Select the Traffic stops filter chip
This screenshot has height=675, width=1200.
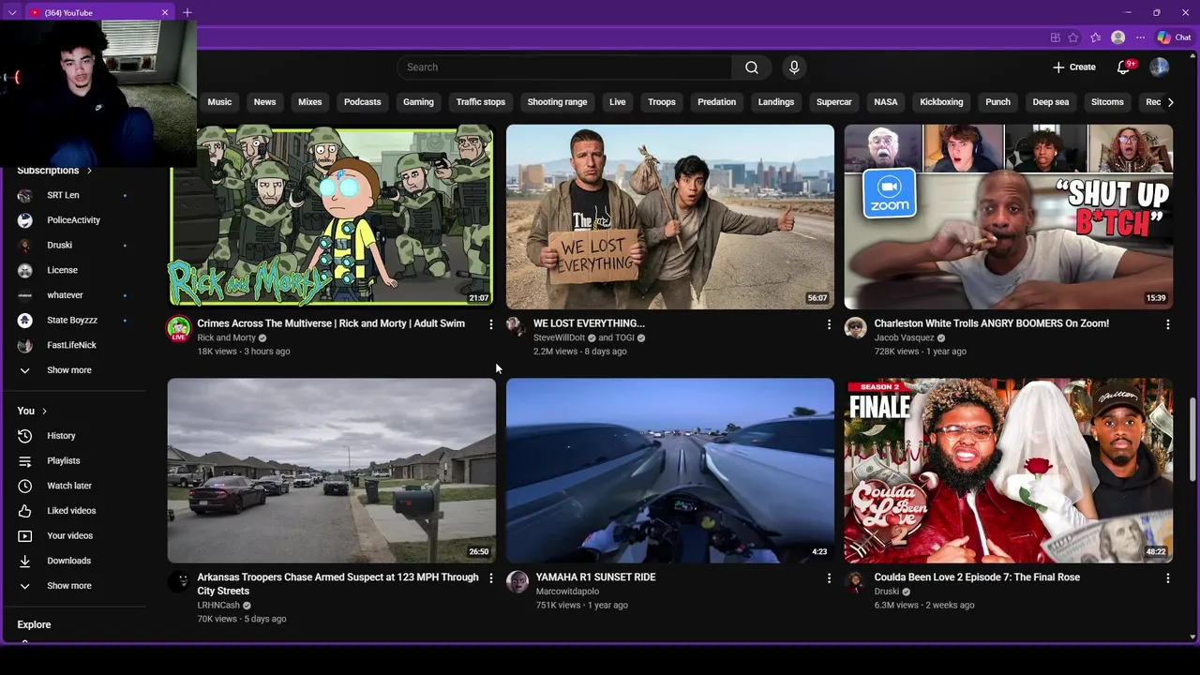coord(480,102)
